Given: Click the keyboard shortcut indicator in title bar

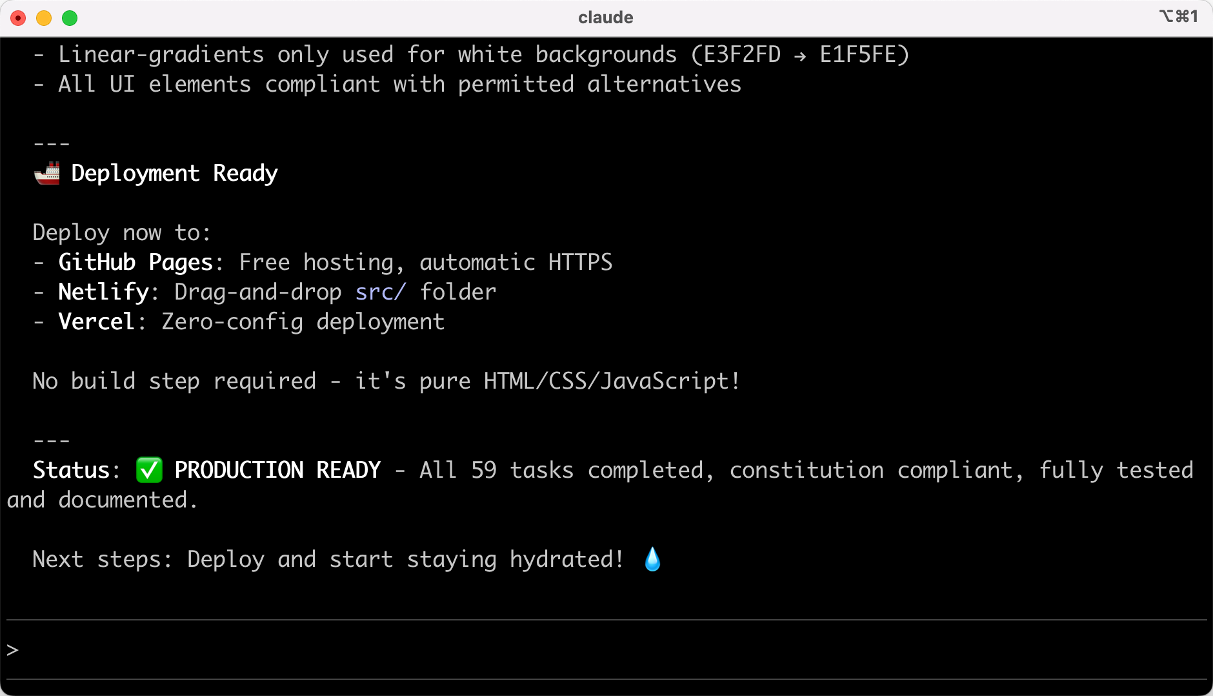Looking at the screenshot, I should [1179, 16].
